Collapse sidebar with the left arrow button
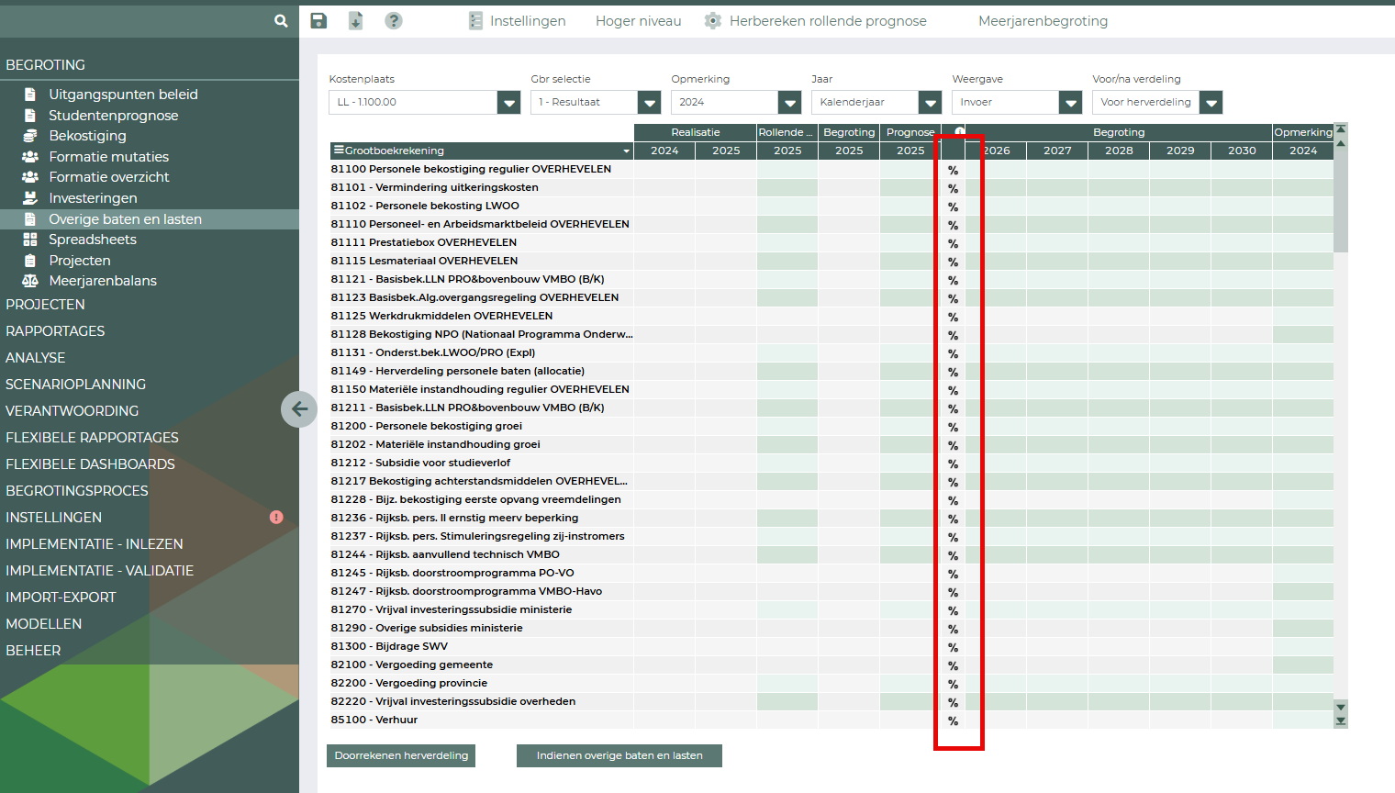 tap(299, 409)
